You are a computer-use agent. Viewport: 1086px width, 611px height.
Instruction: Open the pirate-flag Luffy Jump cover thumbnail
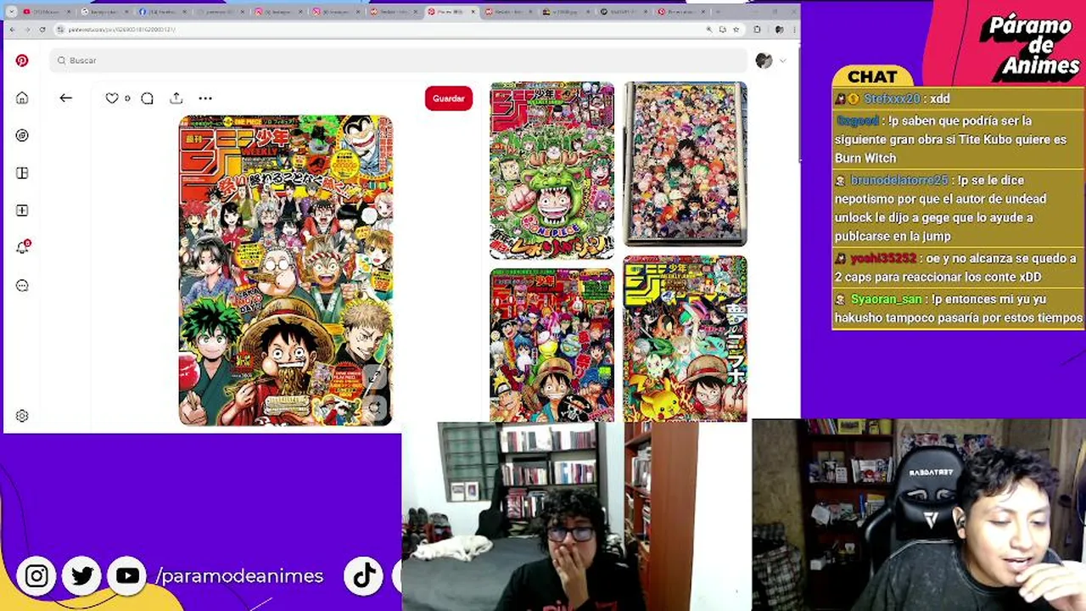point(551,345)
